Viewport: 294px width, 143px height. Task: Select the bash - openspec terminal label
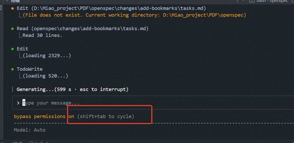click(272, 1)
